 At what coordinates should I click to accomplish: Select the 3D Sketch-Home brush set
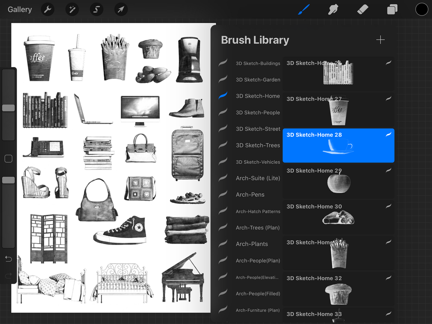(x=257, y=96)
